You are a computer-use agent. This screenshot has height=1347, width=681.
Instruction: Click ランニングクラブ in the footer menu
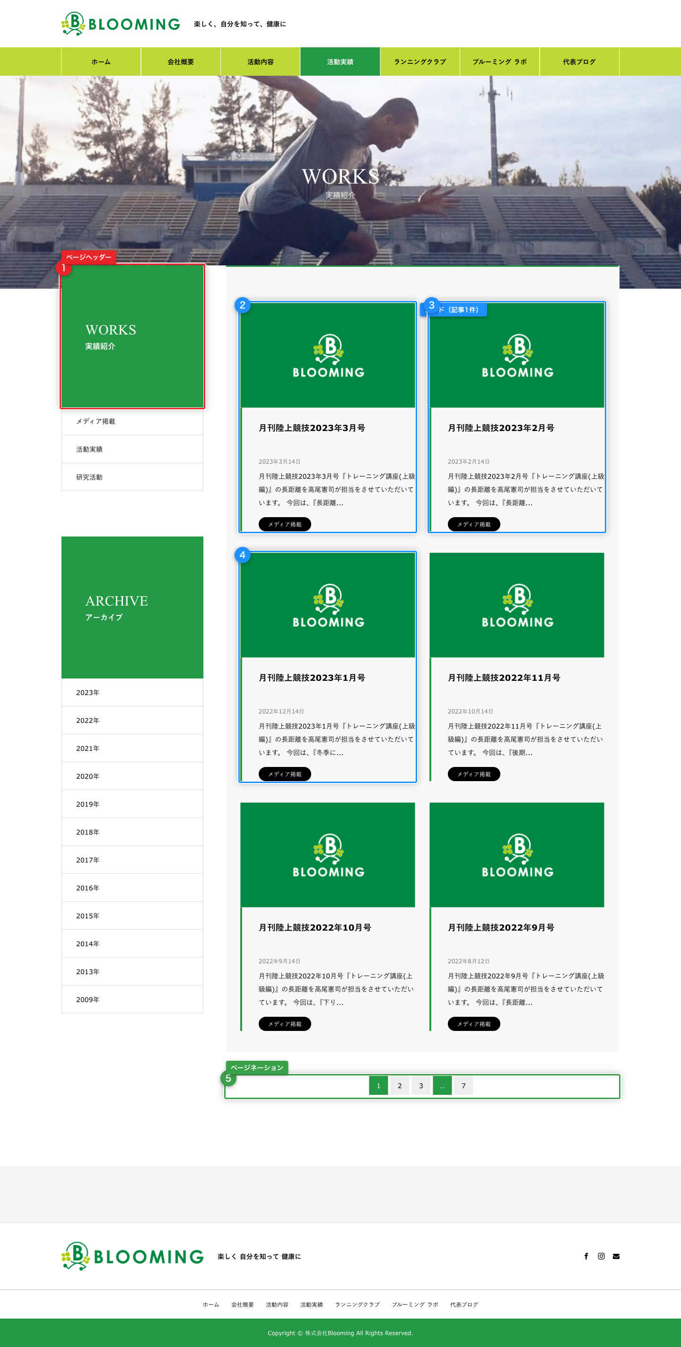coord(358,1304)
